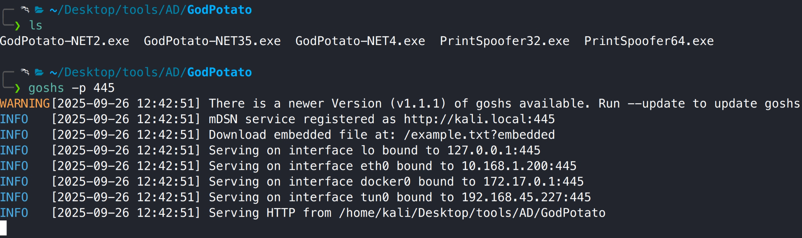Click the white terminal cursor block
802x238 pixels.
pos(3,228)
